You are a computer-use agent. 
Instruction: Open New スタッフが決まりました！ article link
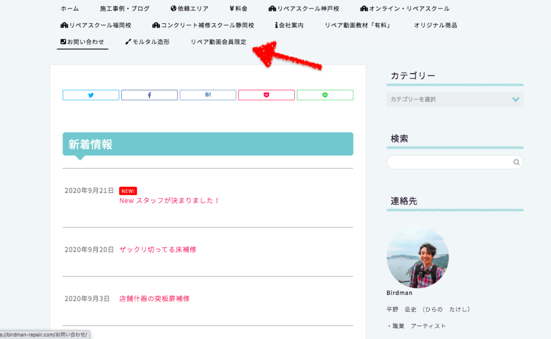coord(169,200)
